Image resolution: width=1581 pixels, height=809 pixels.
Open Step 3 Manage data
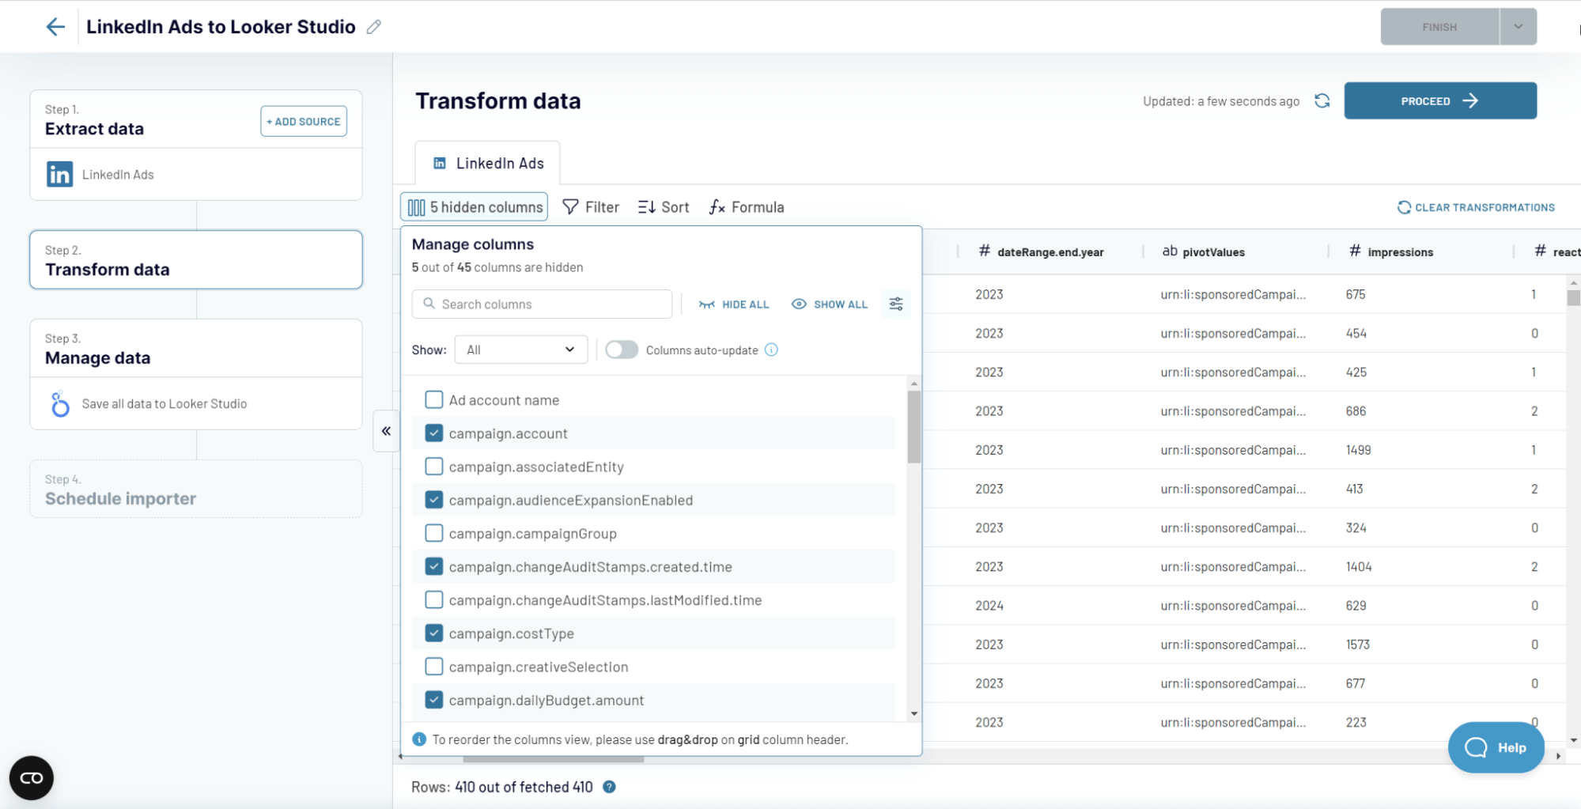coord(196,349)
